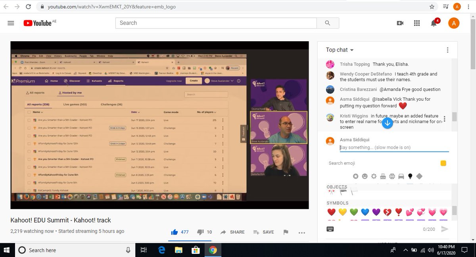476x257 pixels.
Task: Click the emoji picker scrollbar
Action: pyautogui.click(x=455, y=210)
